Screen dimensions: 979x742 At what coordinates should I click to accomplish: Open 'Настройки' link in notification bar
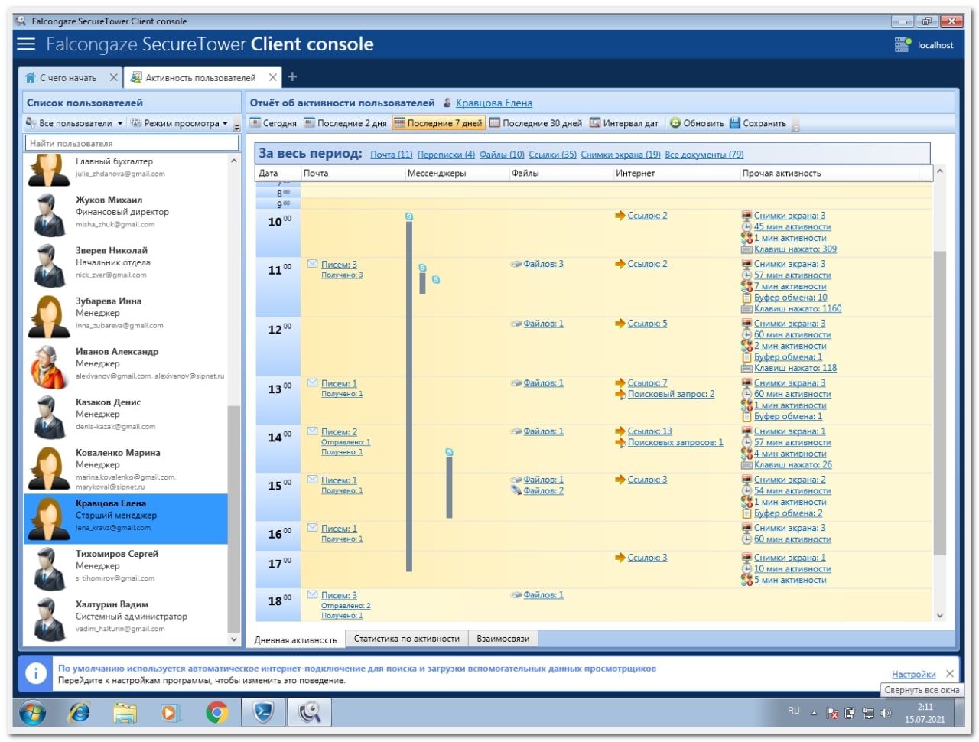click(x=913, y=675)
